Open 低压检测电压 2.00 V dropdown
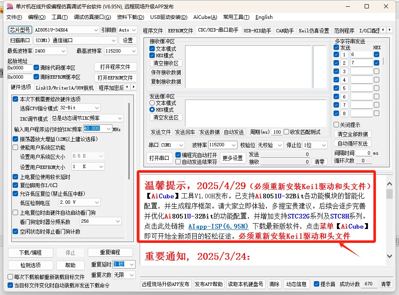Image resolution: width=399 pixels, height=295 pixels. click(97, 202)
